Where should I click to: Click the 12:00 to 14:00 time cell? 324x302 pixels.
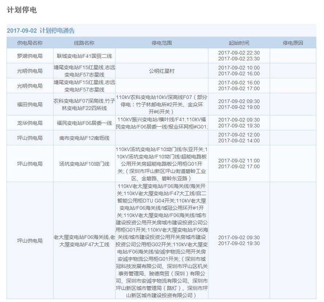(x=239, y=138)
